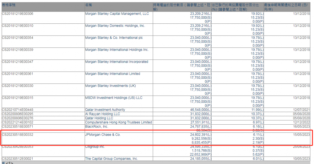314x164 pixels.
Task: Select JPMorgan's 8,835,455(P) lending pool
Action: (x=201, y=142)
